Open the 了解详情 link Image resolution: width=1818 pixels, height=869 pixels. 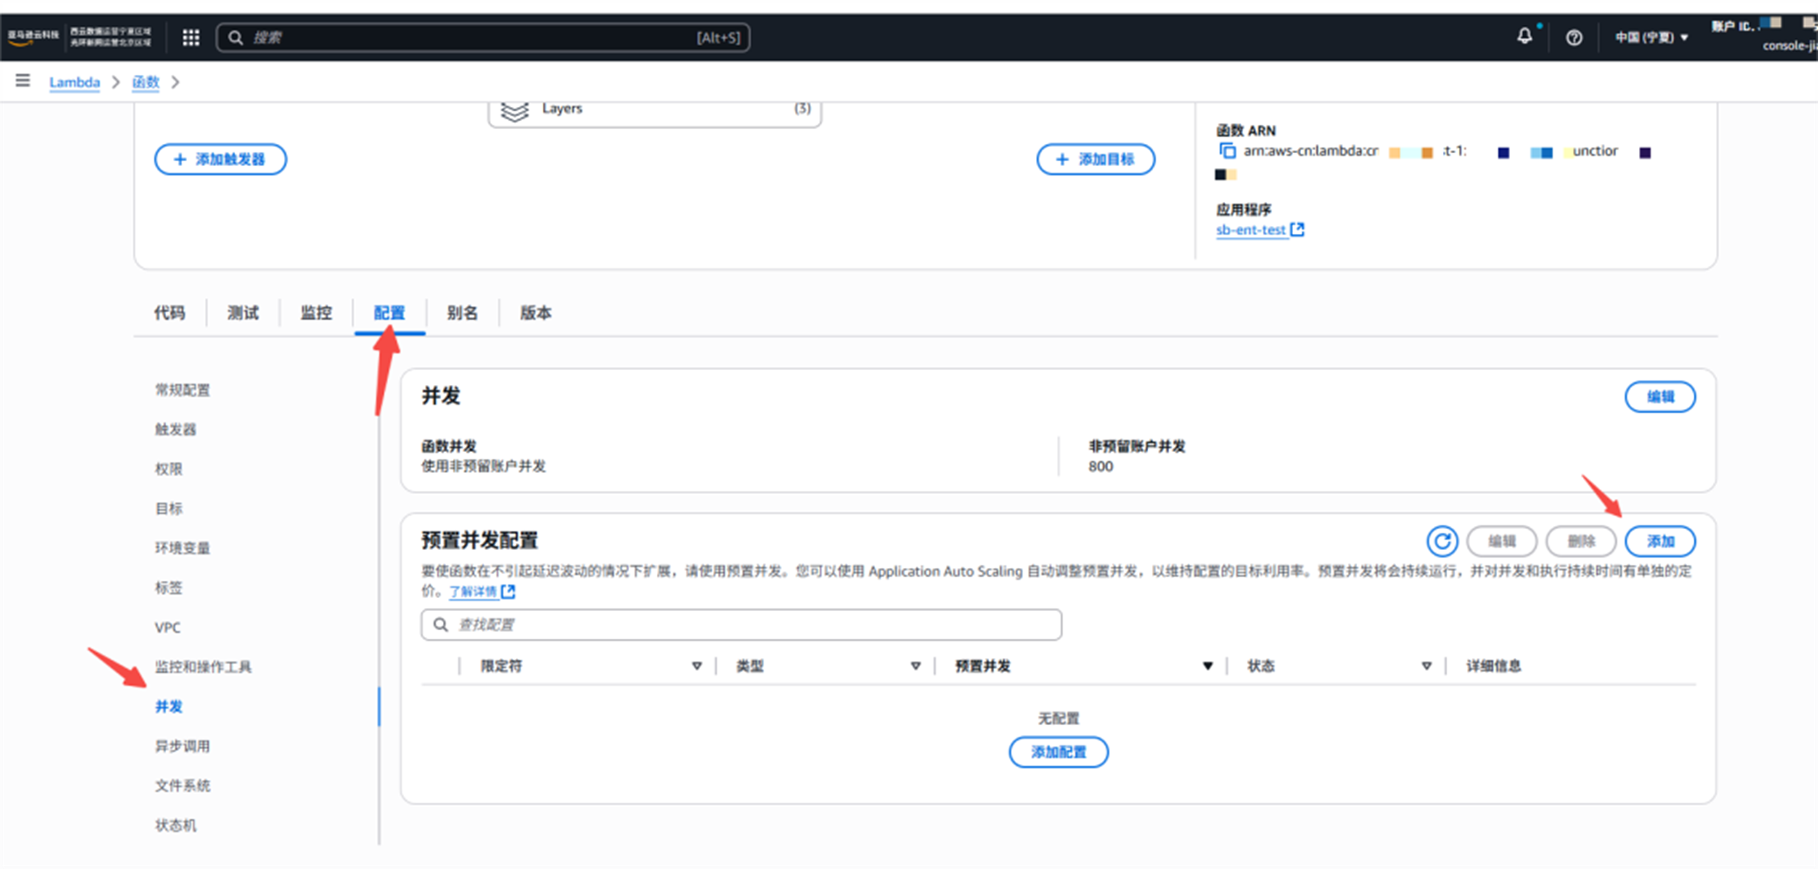coord(474,592)
